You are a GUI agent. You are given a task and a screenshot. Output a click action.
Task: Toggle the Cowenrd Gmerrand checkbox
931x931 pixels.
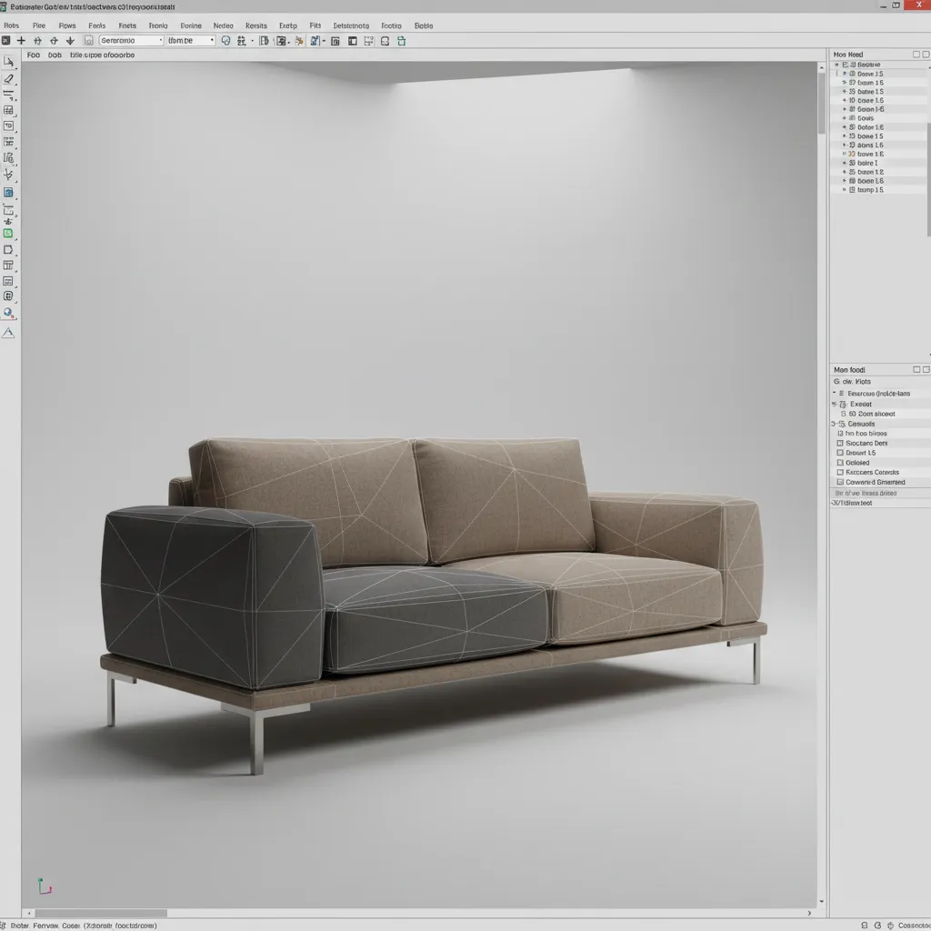pyautogui.click(x=840, y=482)
